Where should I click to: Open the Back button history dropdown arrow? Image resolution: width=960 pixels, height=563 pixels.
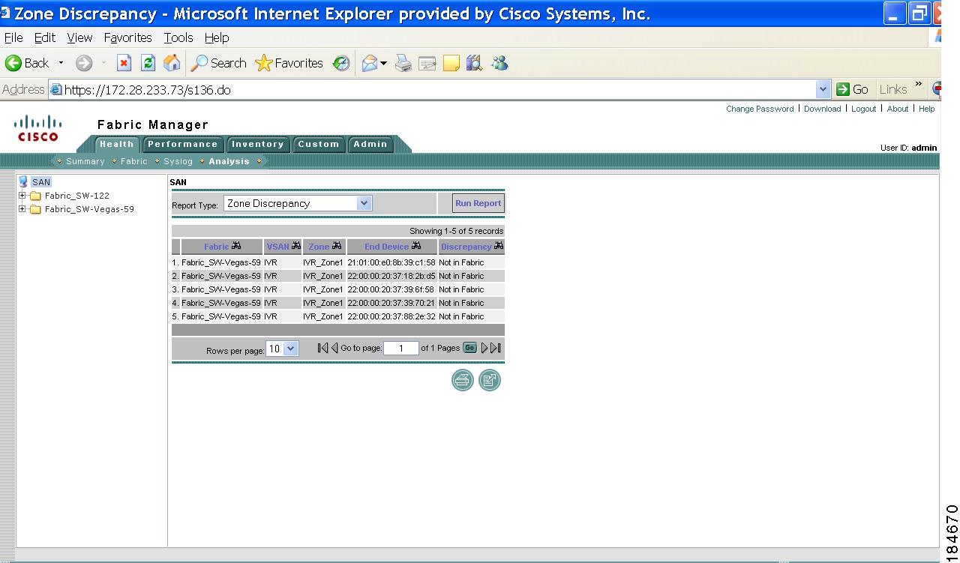coord(61,64)
